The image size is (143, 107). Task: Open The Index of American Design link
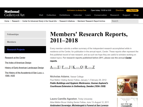point(18,63)
